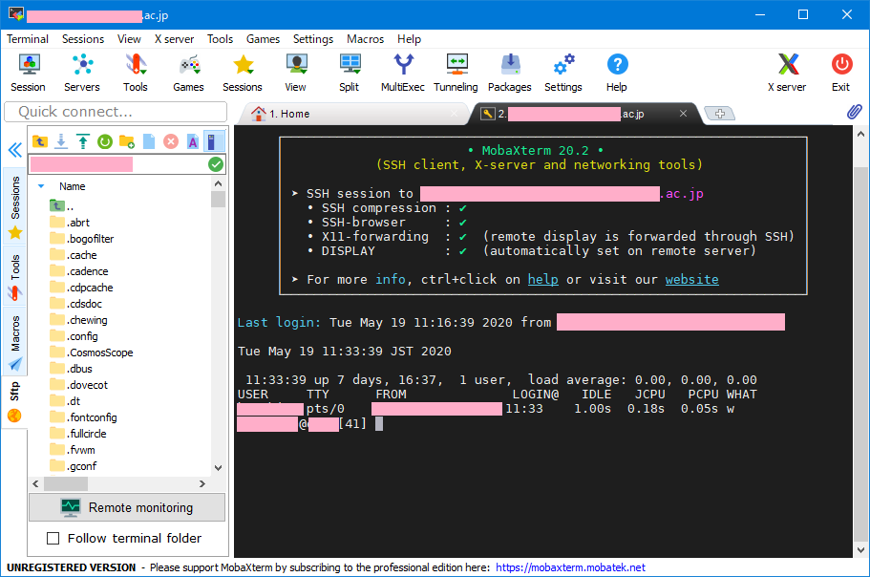Click the red delete icon in SFTP toolbar
The height and width of the screenshot is (577, 870).
(x=171, y=142)
